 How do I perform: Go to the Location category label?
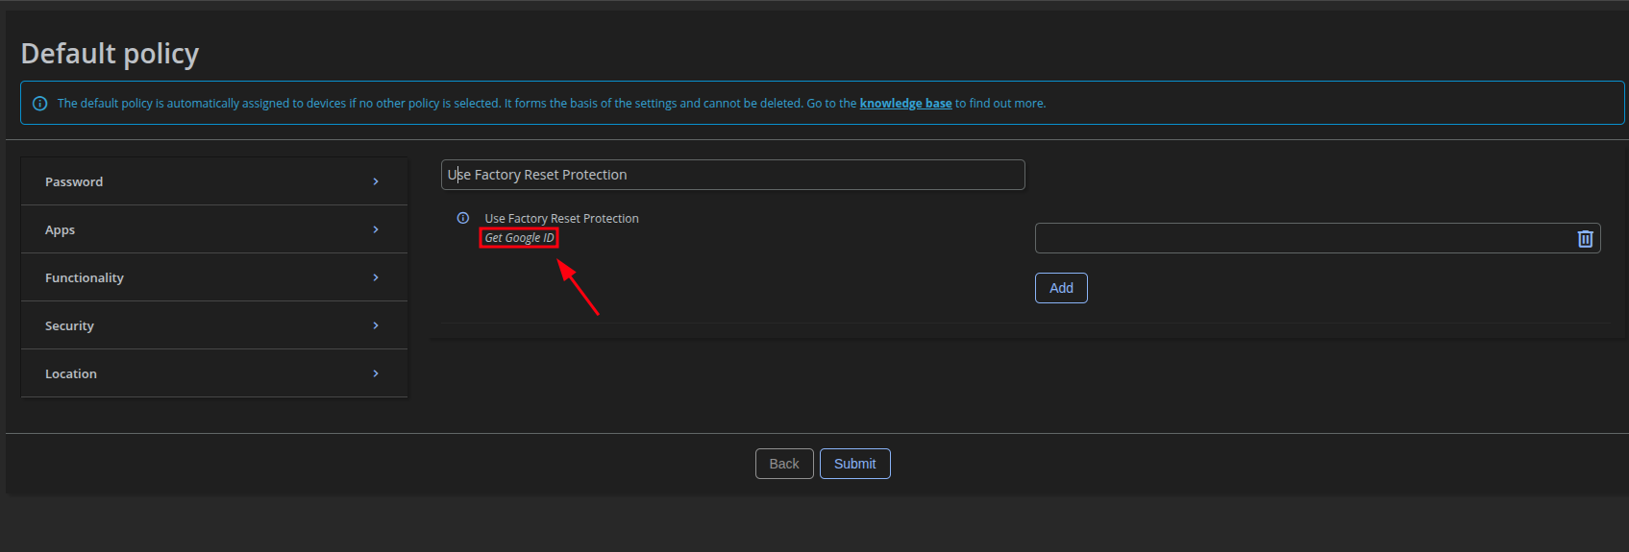pos(71,373)
